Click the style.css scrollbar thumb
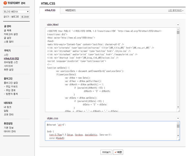This screenshot has width=186, height=156. tap(178, 126)
